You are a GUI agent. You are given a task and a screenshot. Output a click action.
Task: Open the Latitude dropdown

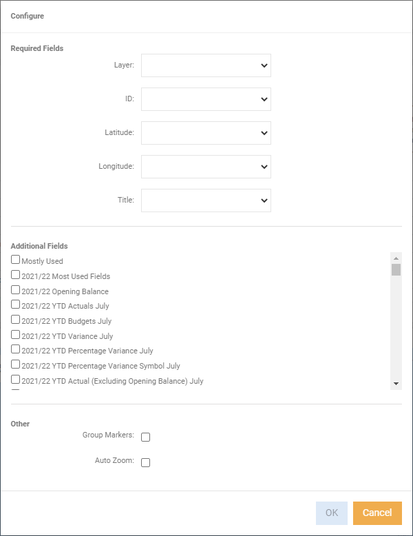206,133
